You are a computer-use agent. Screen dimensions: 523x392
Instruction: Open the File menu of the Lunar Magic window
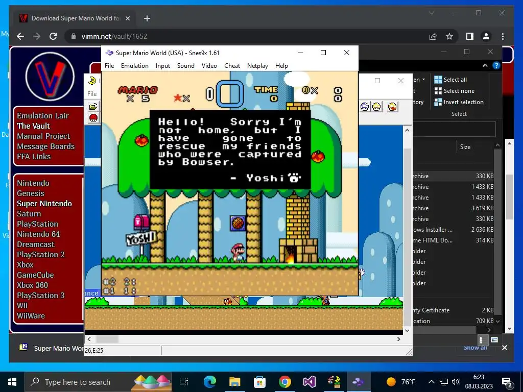[92, 94]
